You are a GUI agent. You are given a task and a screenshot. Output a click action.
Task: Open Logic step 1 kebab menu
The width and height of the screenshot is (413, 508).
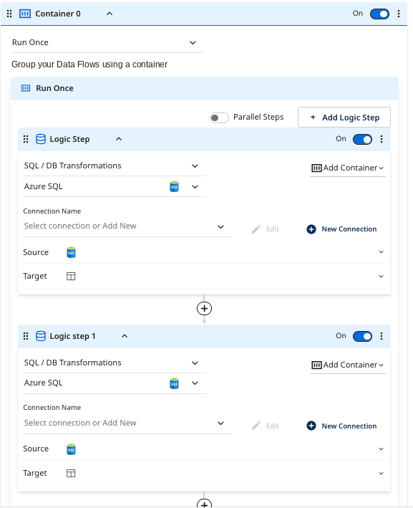pos(382,336)
